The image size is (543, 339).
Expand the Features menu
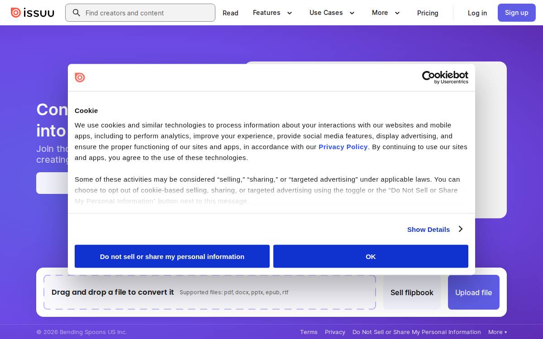pyautogui.click(x=272, y=13)
